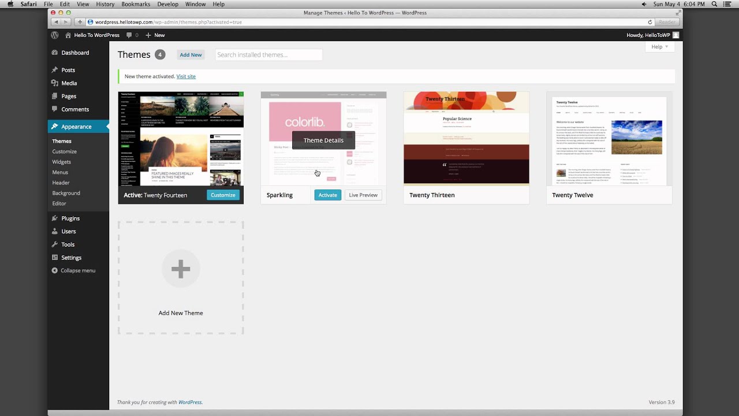This screenshot has width=739, height=416.
Task: Click the Appearance paintbrush icon
Action: (55, 127)
